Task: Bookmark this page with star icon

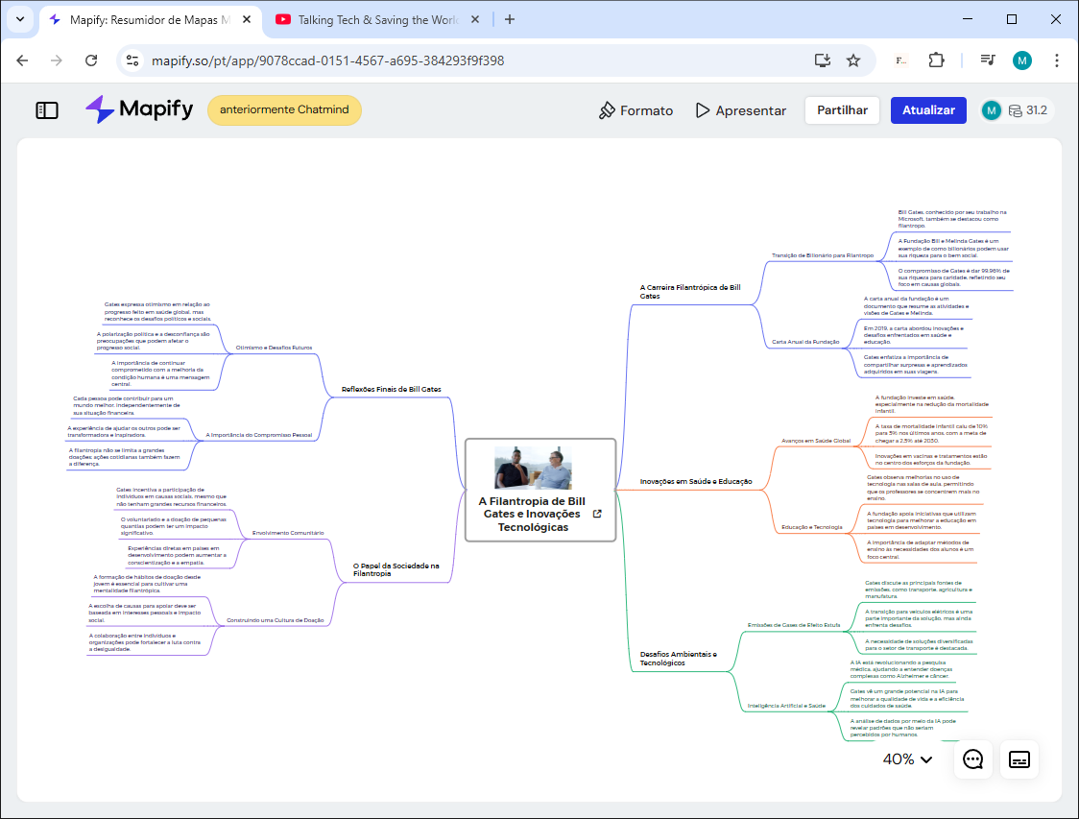Action: 853,60
